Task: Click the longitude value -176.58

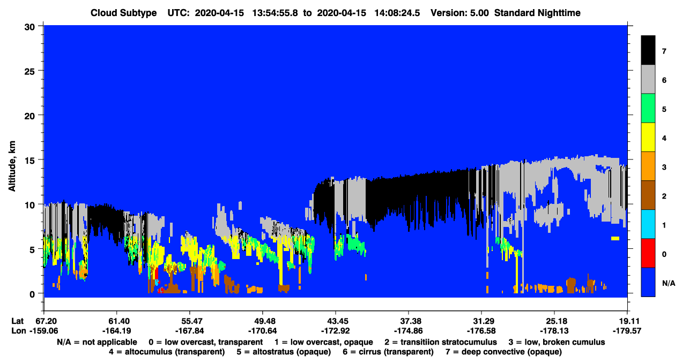Action: (x=481, y=331)
